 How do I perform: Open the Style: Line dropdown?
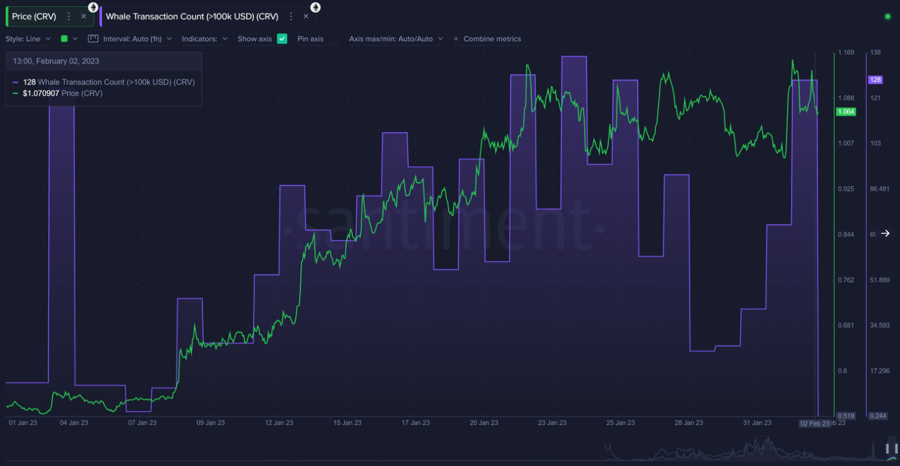(x=28, y=39)
